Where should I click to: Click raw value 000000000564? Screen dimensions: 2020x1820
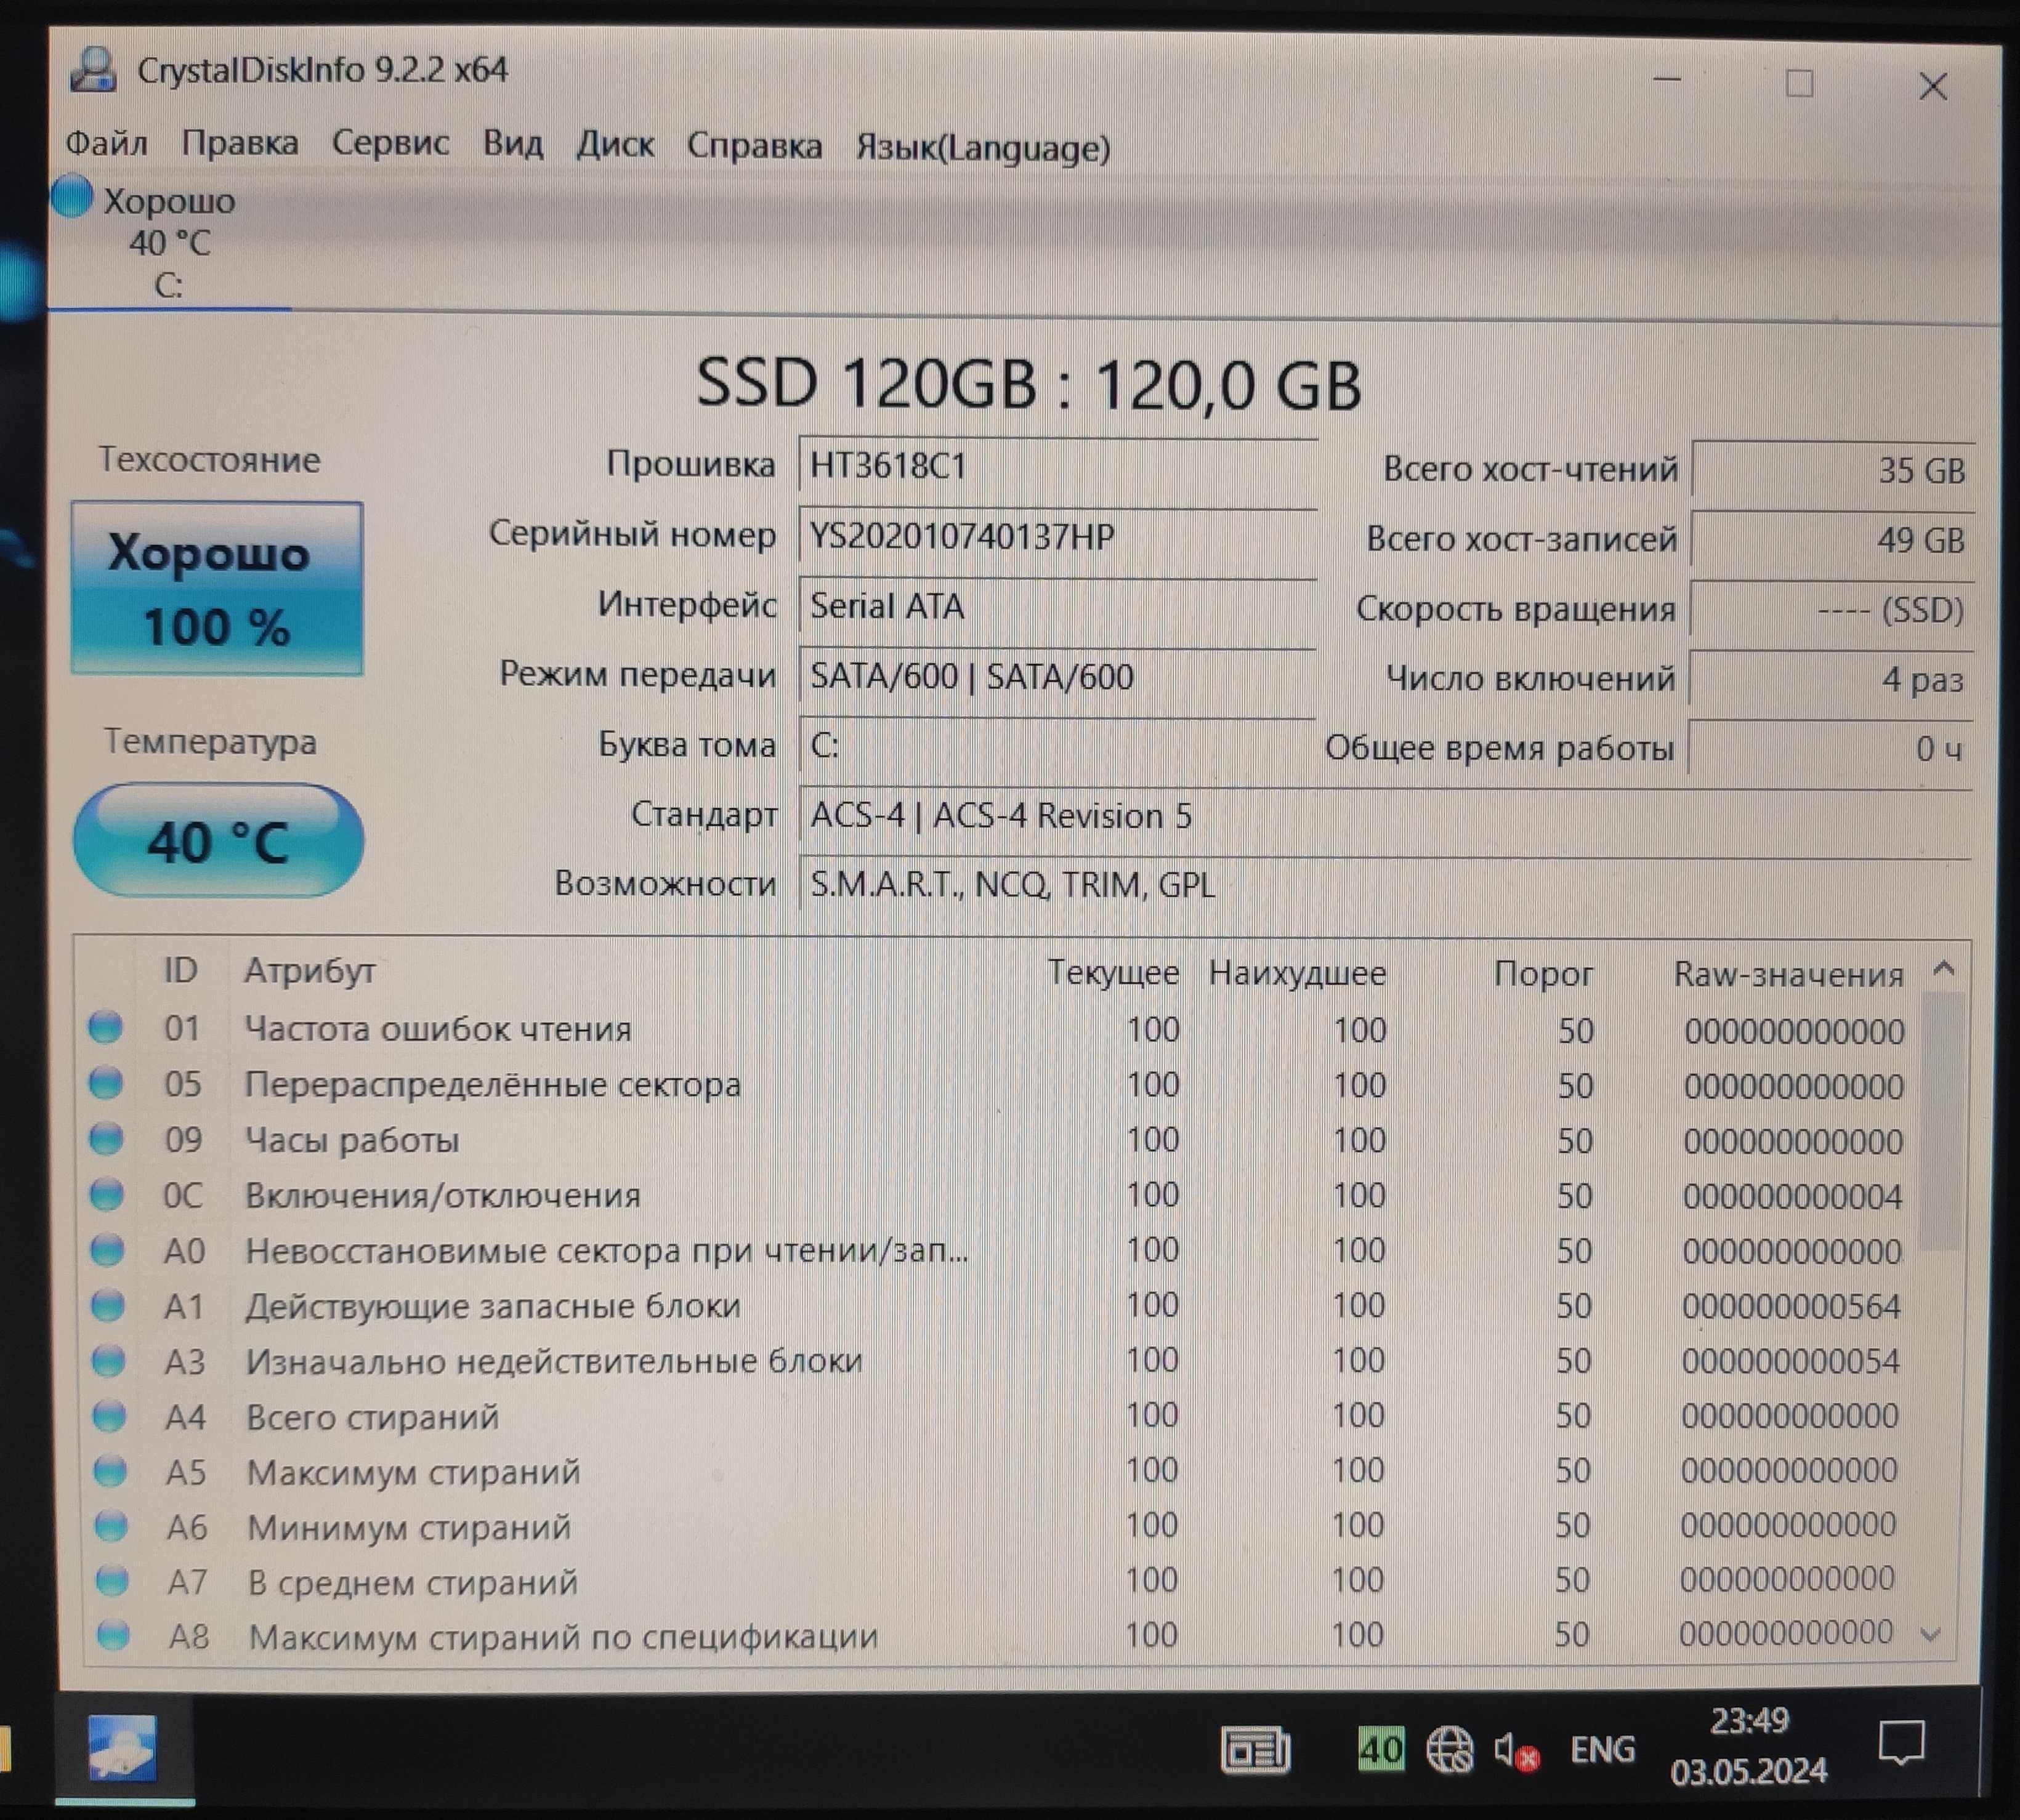click(x=1791, y=1306)
